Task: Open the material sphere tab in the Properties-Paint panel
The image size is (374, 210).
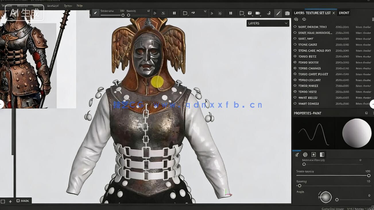Action: point(305,154)
